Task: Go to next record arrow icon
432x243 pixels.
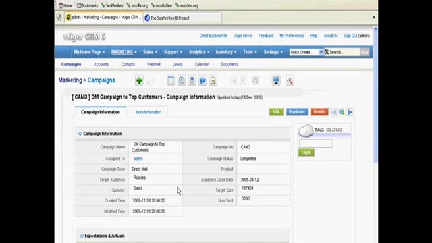Action: coord(350,112)
